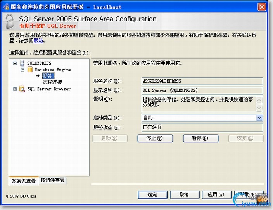Click the description box scroll down arrow
Viewport: 273px width, 210px height.
(259, 108)
